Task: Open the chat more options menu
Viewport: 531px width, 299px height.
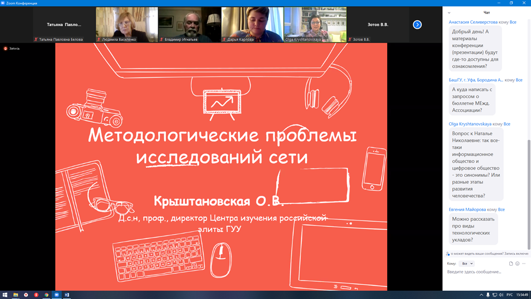Action: click(524, 264)
